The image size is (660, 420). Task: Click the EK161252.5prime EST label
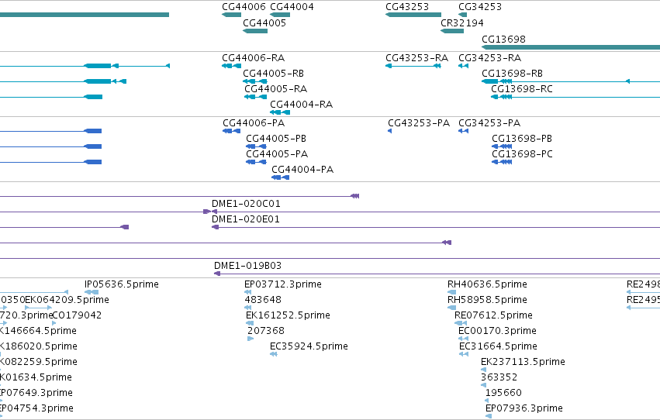click(288, 315)
